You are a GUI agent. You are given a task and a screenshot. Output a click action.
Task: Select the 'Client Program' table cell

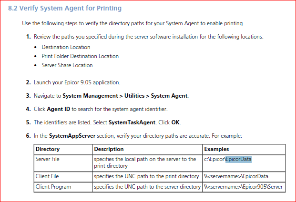click(x=53, y=187)
